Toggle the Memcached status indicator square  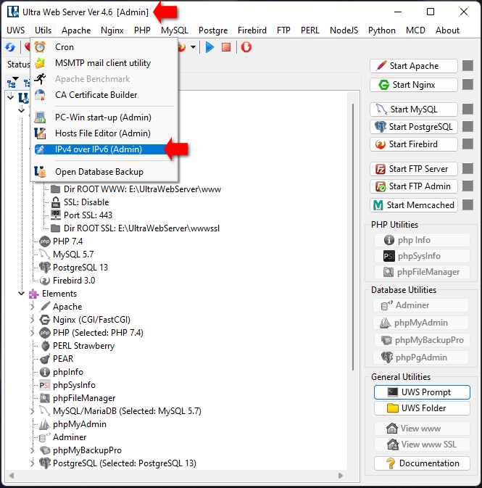pyautogui.click(x=468, y=204)
